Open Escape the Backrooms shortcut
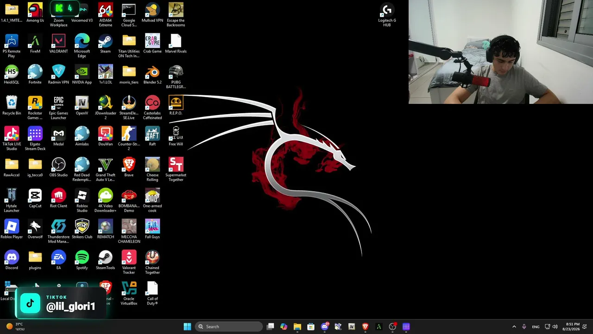593x334 pixels. (176, 15)
